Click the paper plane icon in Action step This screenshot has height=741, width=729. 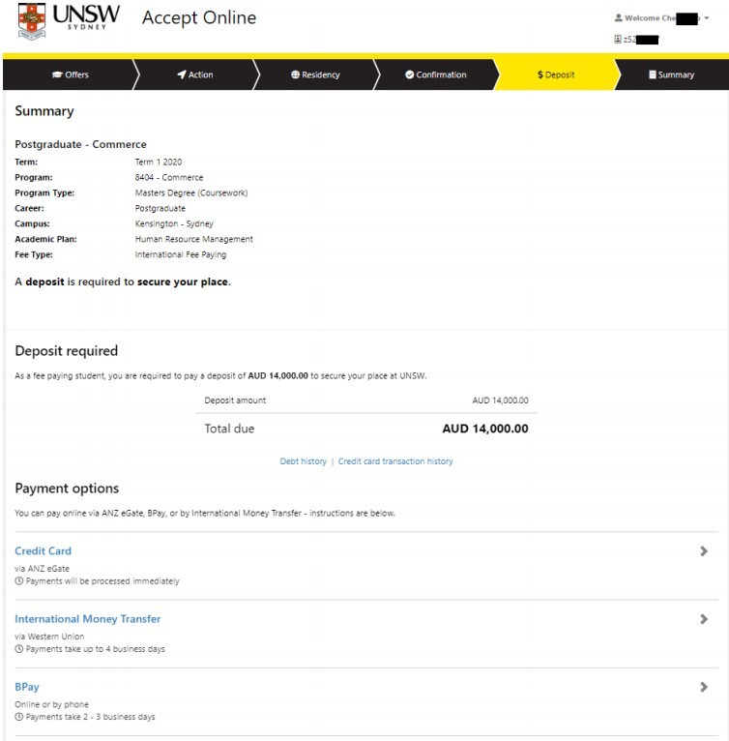182,74
